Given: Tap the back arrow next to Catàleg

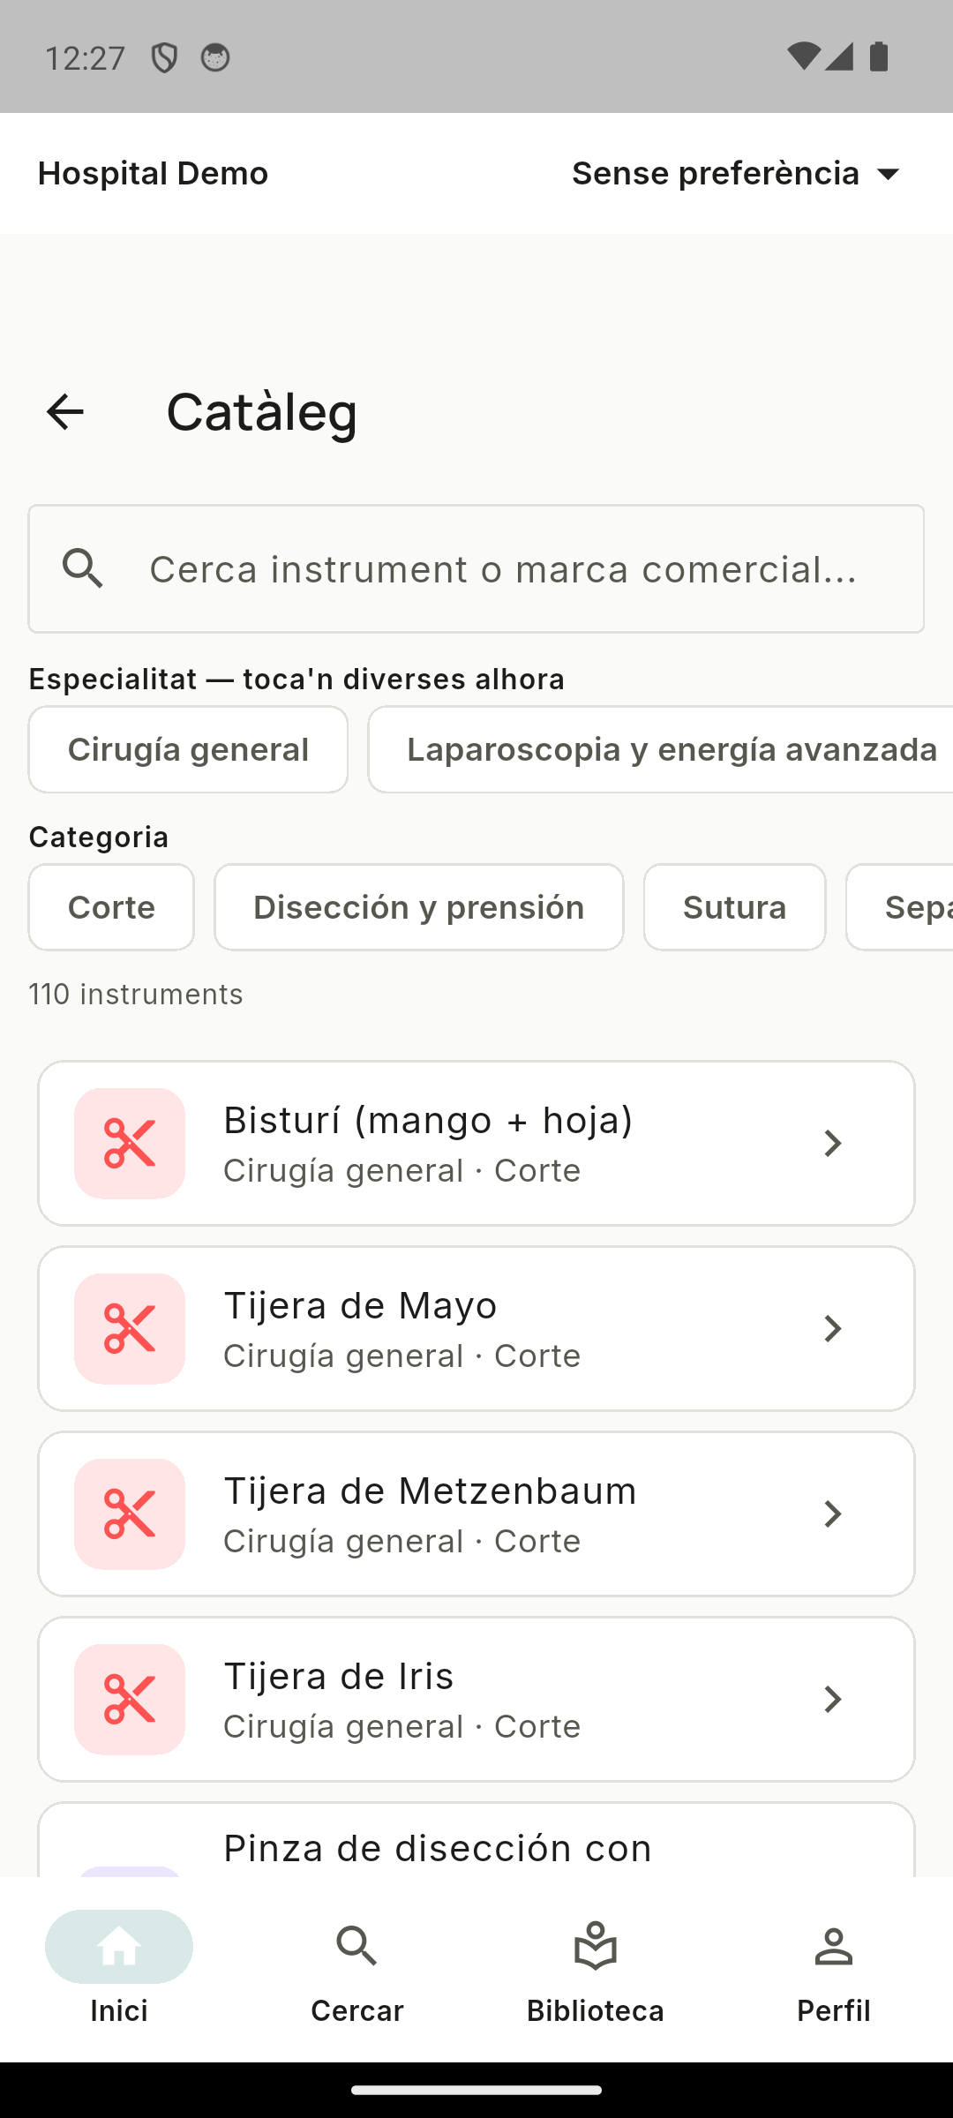Looking at the screenshot, I should point(64,412).
